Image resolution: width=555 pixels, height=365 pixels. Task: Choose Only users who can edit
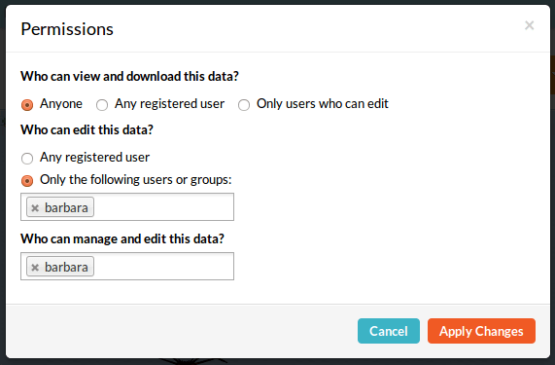tap(244, 105)
